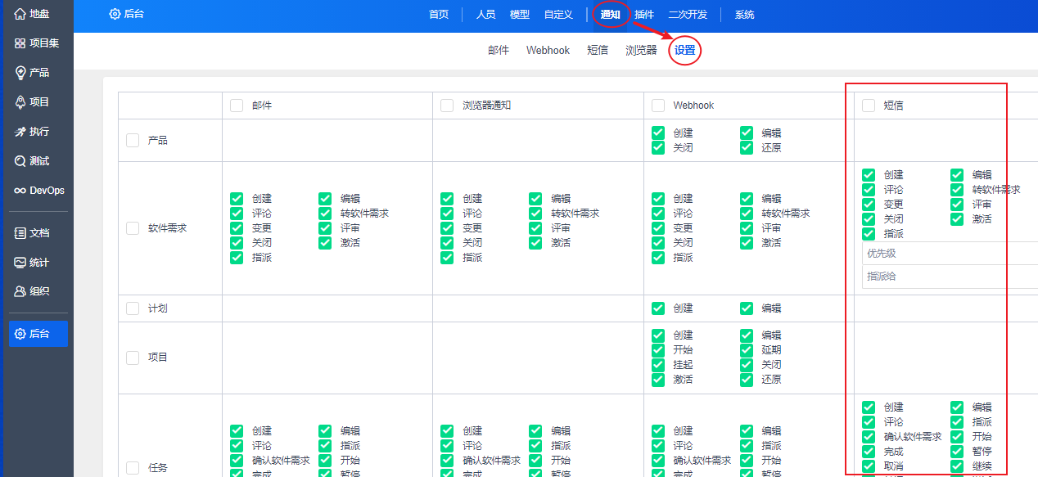
Task: Open the 指派给 dropdown in 短信 column
Action: click(950, 277)
